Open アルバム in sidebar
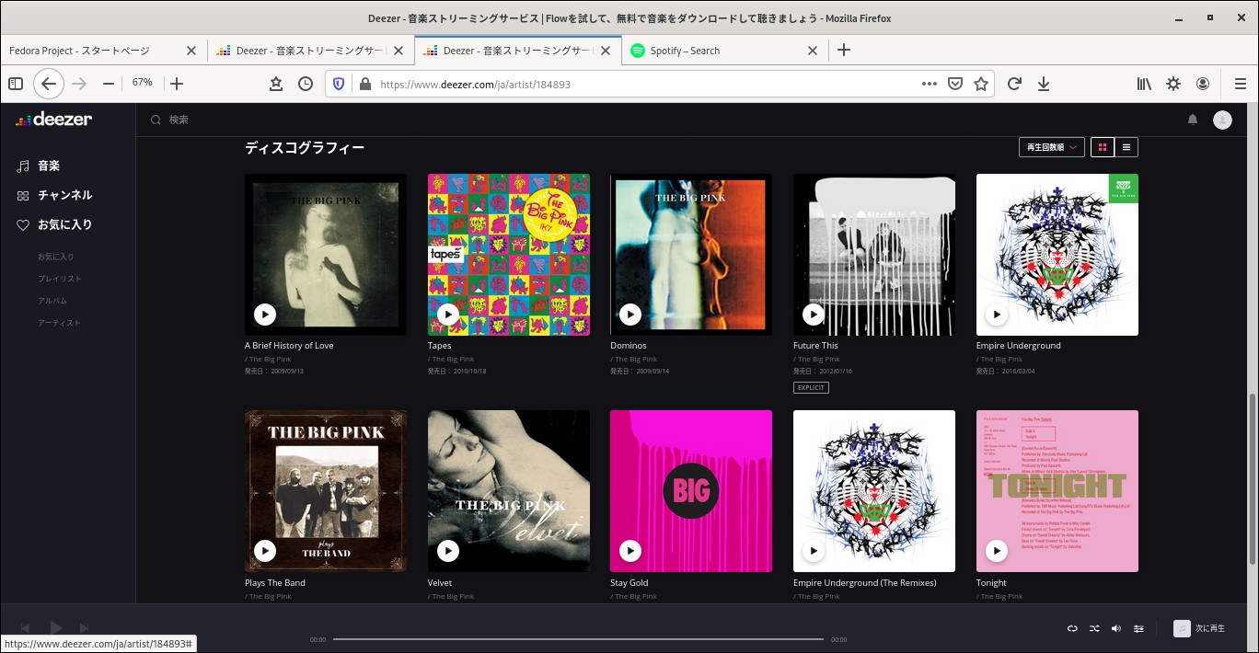This screenshot has width=1259, height=653. [x=52, y=301]
